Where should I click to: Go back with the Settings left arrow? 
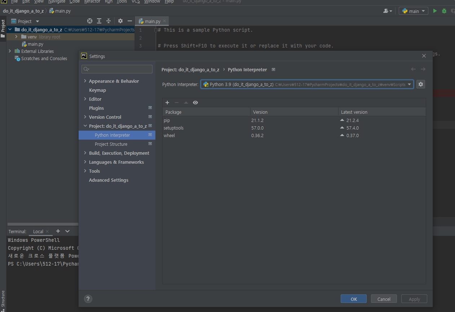413,69
